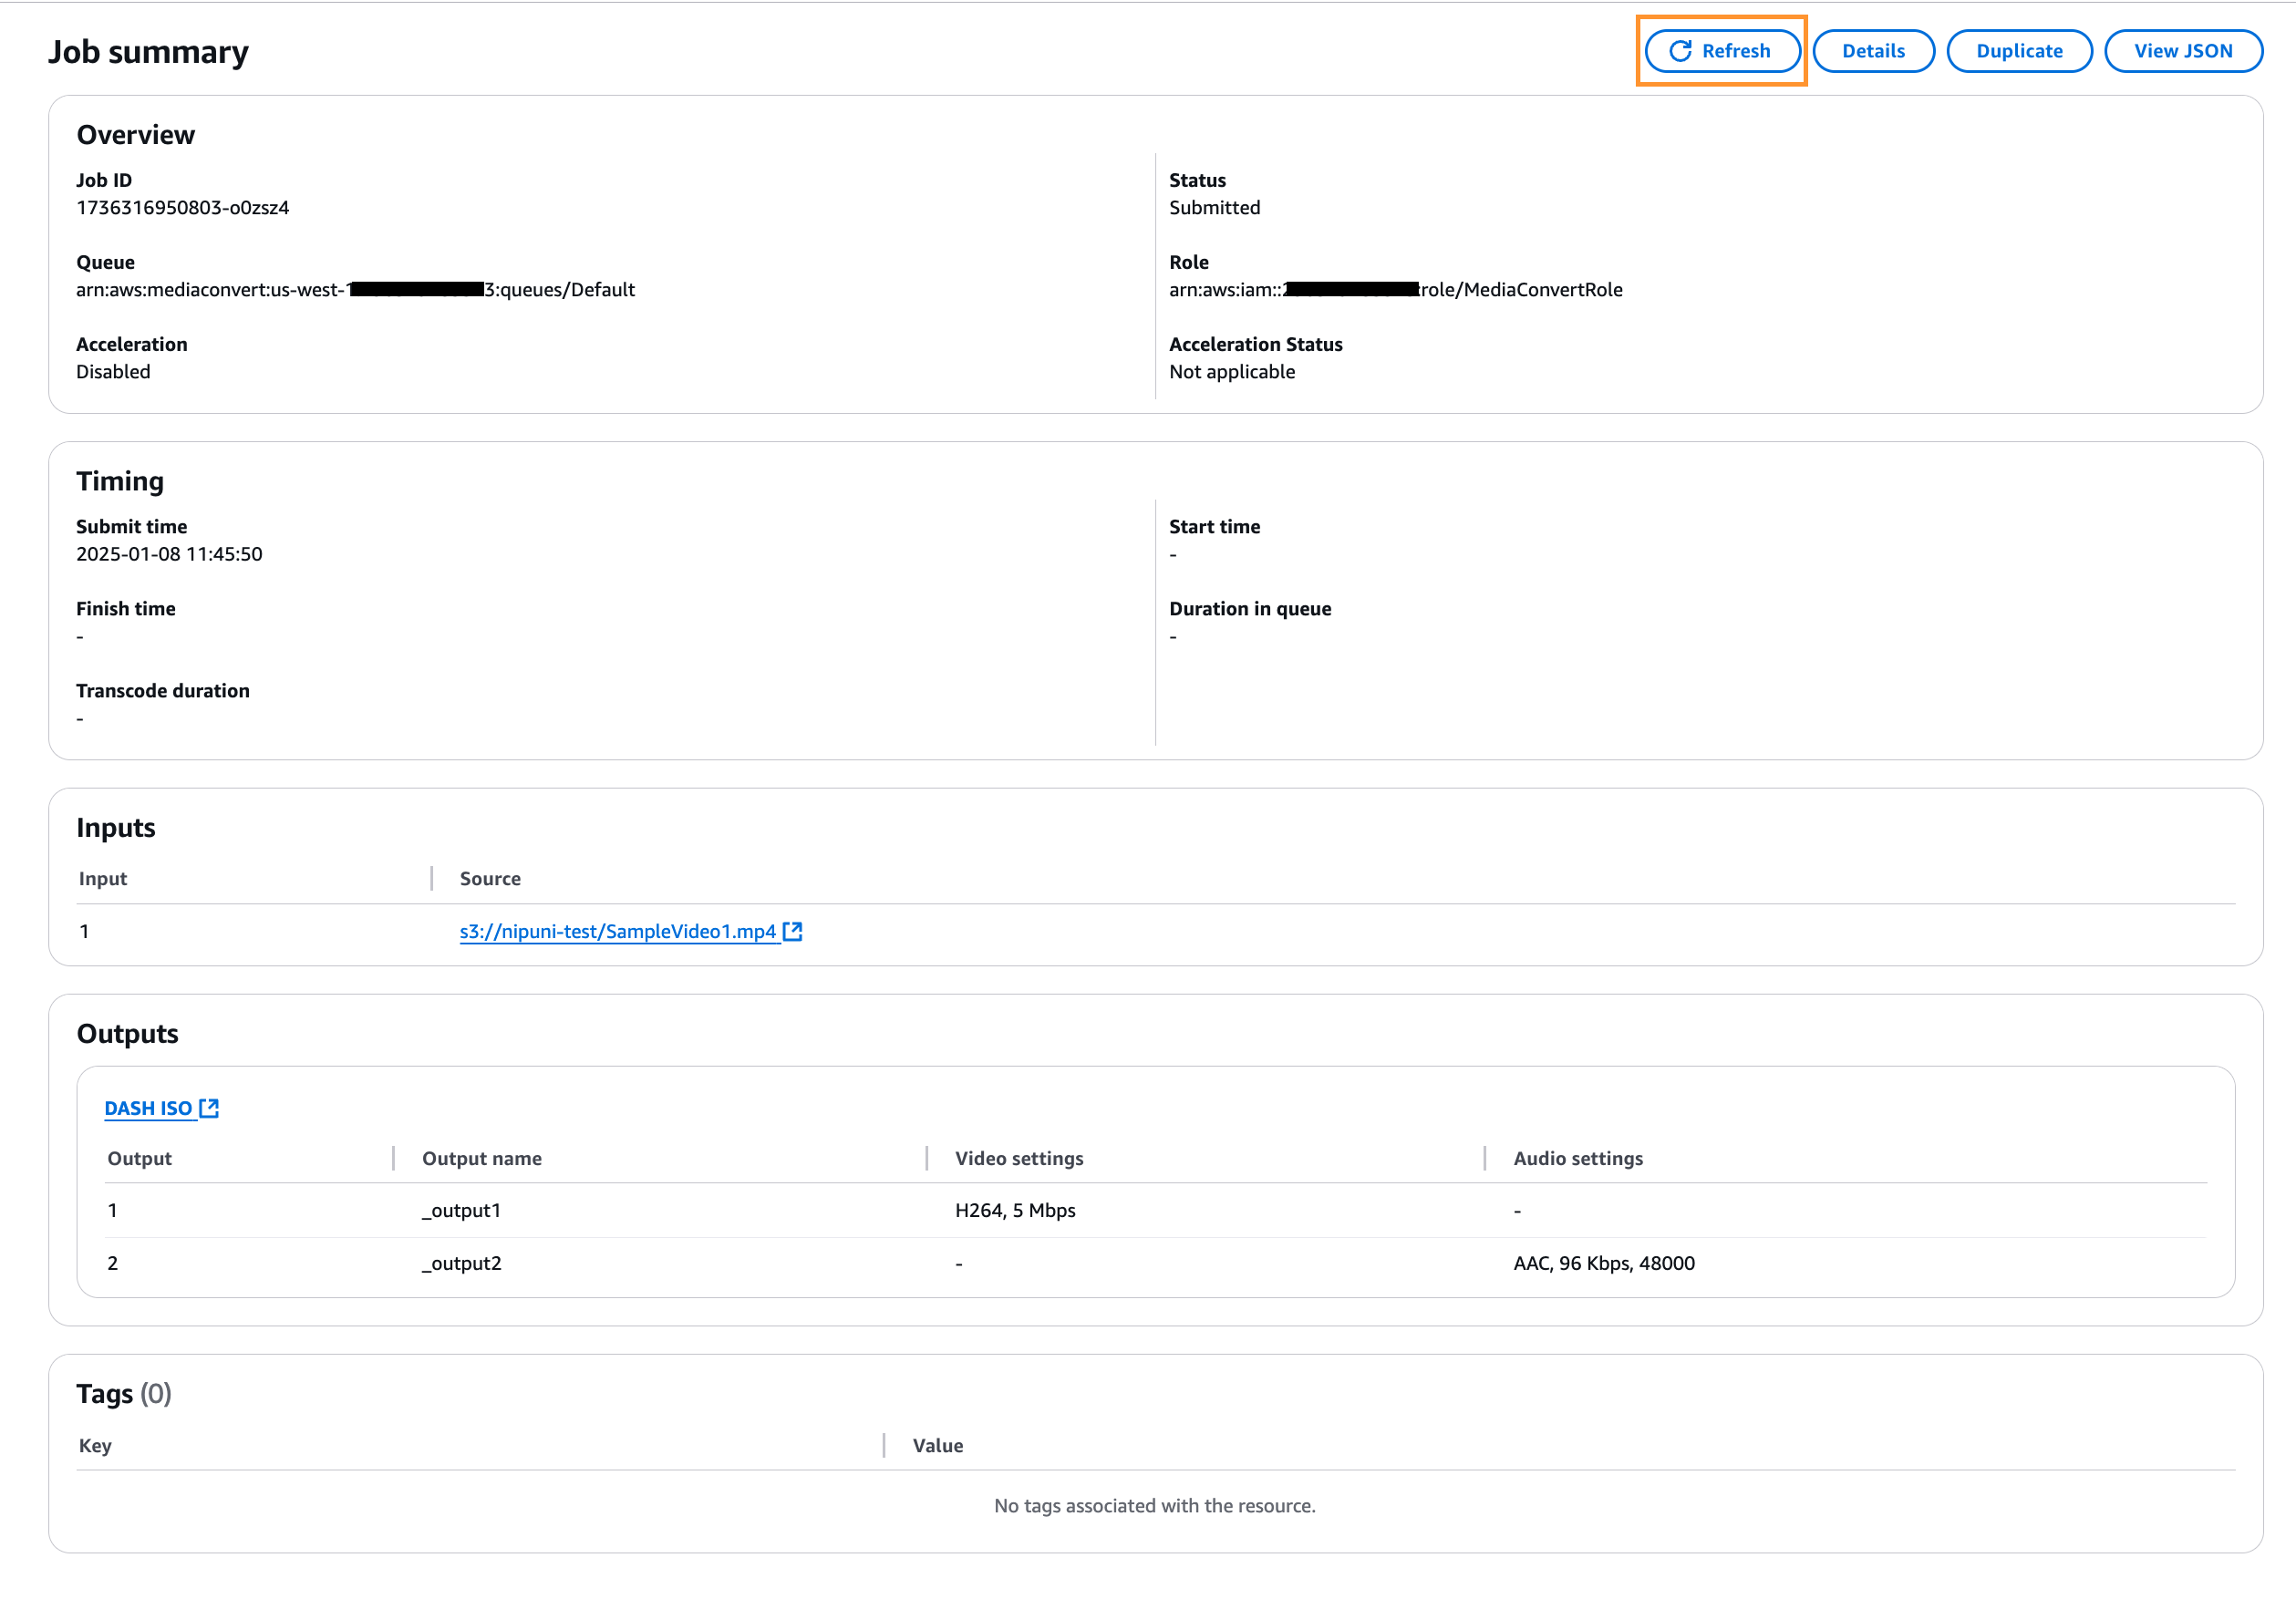Click the MediaConvertRole ARN text

click(1520, 290)
